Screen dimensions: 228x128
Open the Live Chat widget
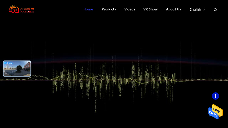coord(215,112)
